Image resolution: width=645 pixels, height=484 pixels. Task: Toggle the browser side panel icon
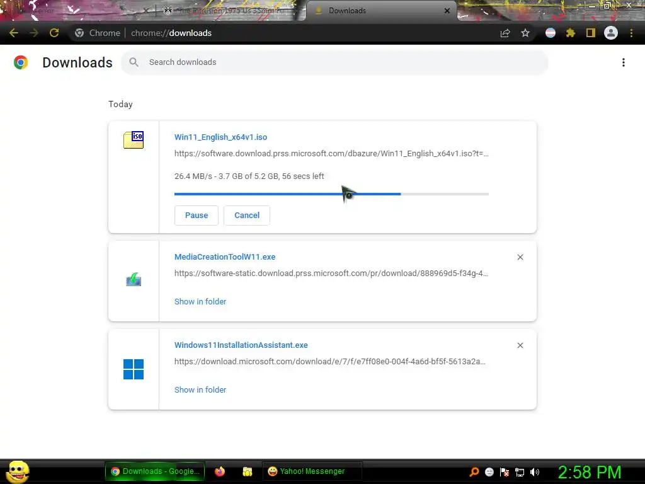coord(591,33)
